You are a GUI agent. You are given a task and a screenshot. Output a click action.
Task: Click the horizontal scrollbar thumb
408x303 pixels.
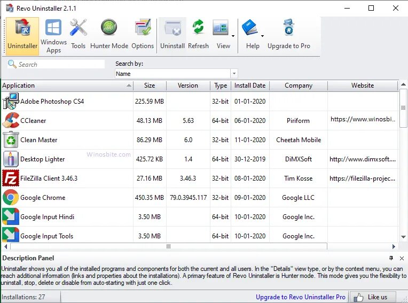pyautogui.click(x=169, y=246)
